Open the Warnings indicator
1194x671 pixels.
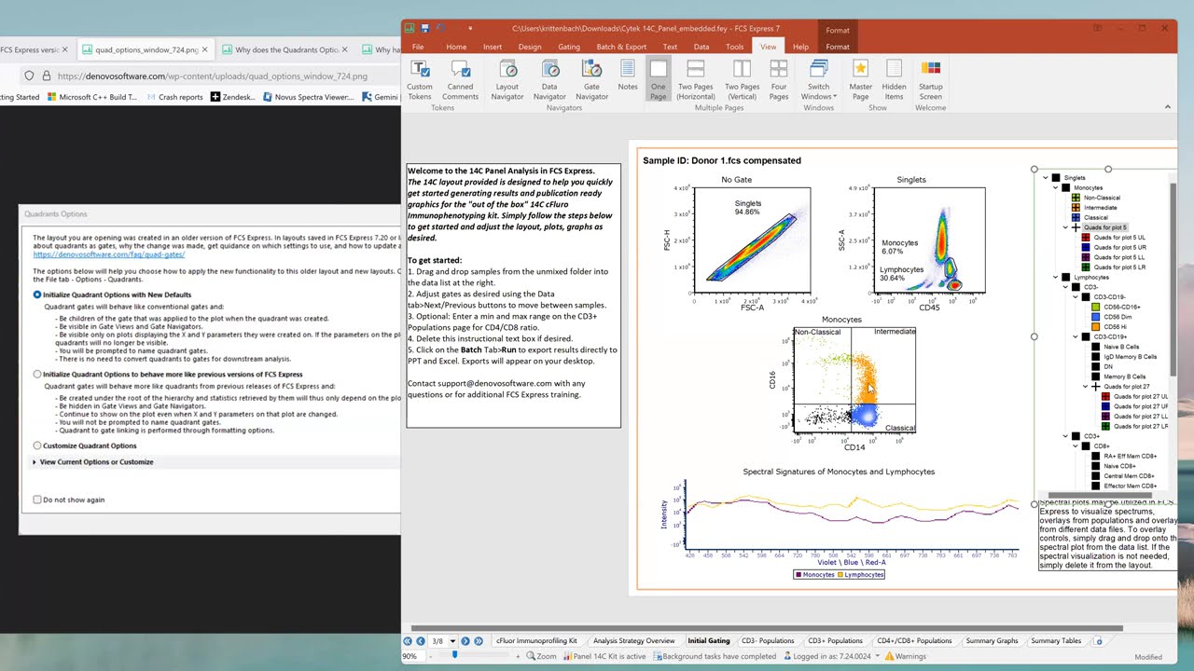[x=905, y=656]
